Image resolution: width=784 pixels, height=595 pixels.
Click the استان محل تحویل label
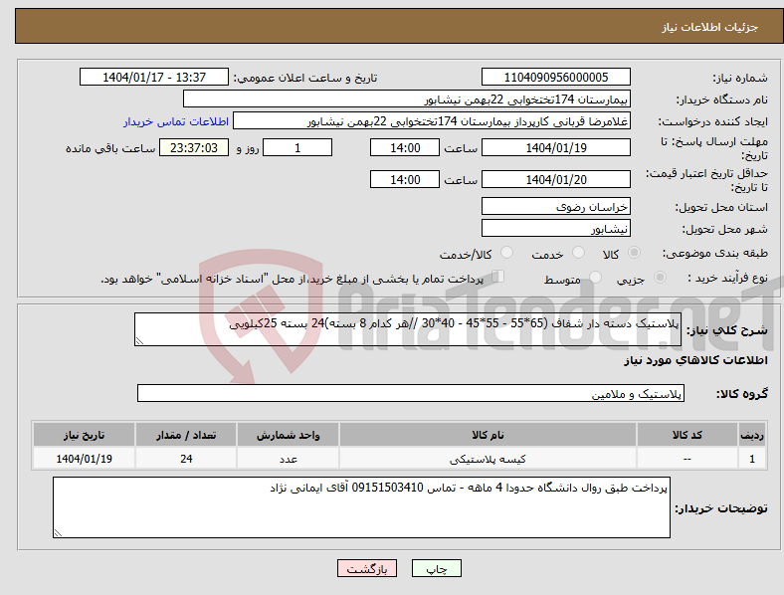[x=721, y=207]
